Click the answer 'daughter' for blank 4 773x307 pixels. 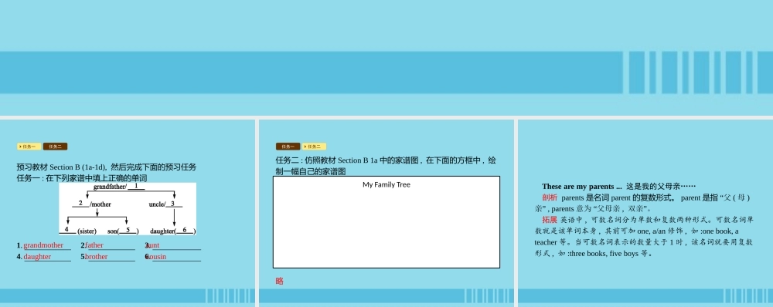(37, 257)
